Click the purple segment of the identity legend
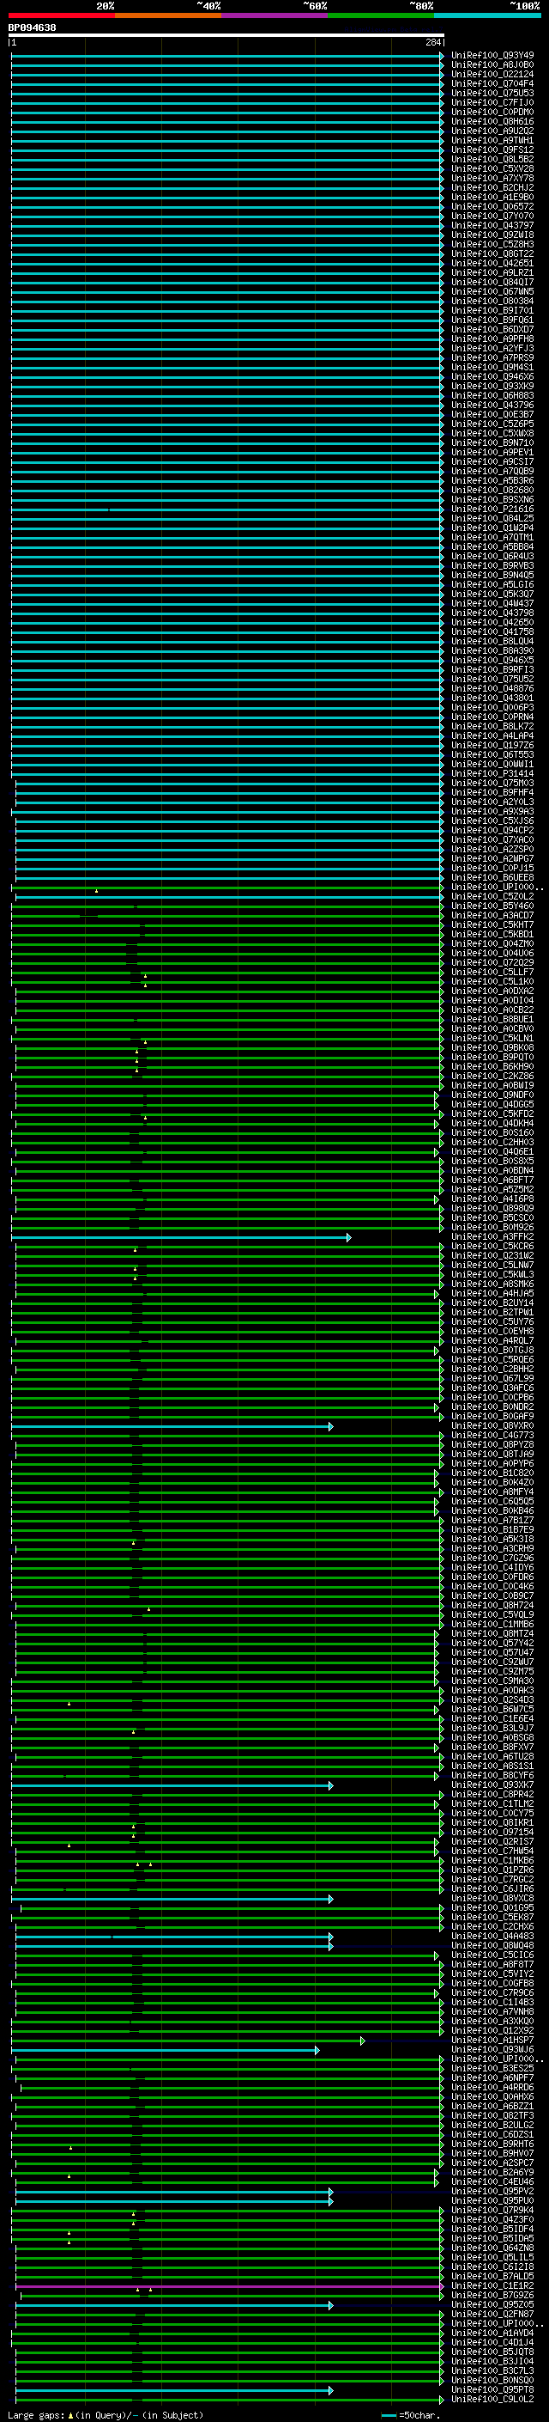 coord(275,15)
